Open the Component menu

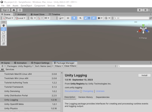[x=40, y=6]
